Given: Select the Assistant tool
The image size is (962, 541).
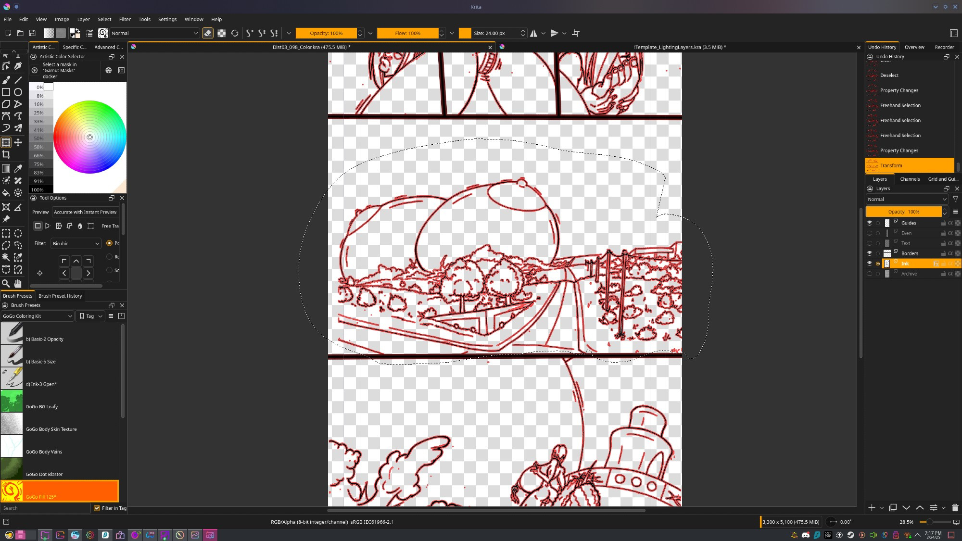Looking at the screenshot, I should (6, 207).
